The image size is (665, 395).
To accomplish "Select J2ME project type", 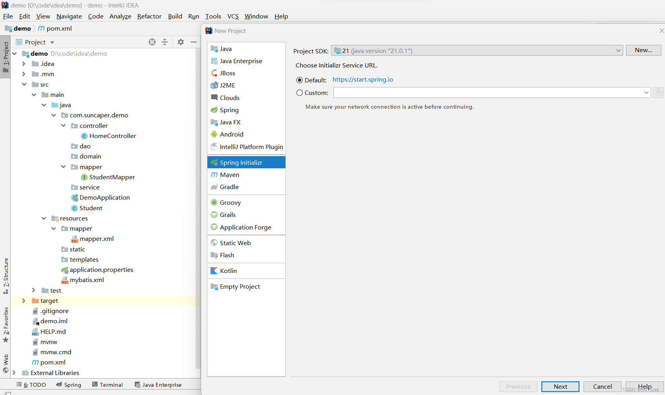I will [246, 85].
